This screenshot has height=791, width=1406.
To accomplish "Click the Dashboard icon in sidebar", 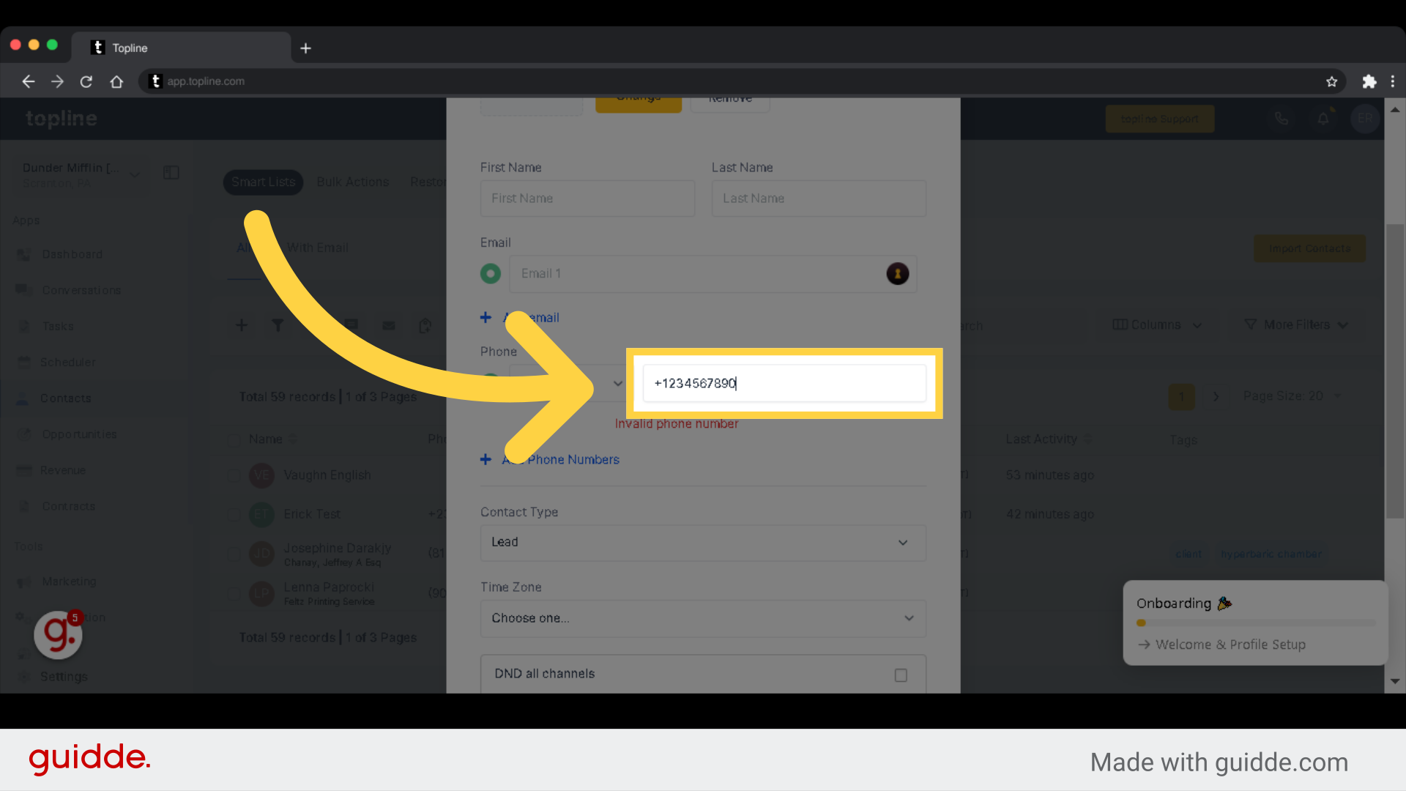I will click(23, 254).
